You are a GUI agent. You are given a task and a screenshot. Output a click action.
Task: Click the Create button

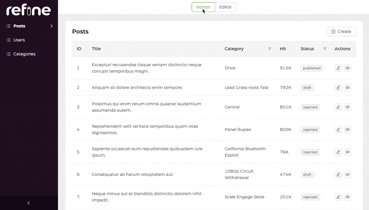tap(341, 32)
